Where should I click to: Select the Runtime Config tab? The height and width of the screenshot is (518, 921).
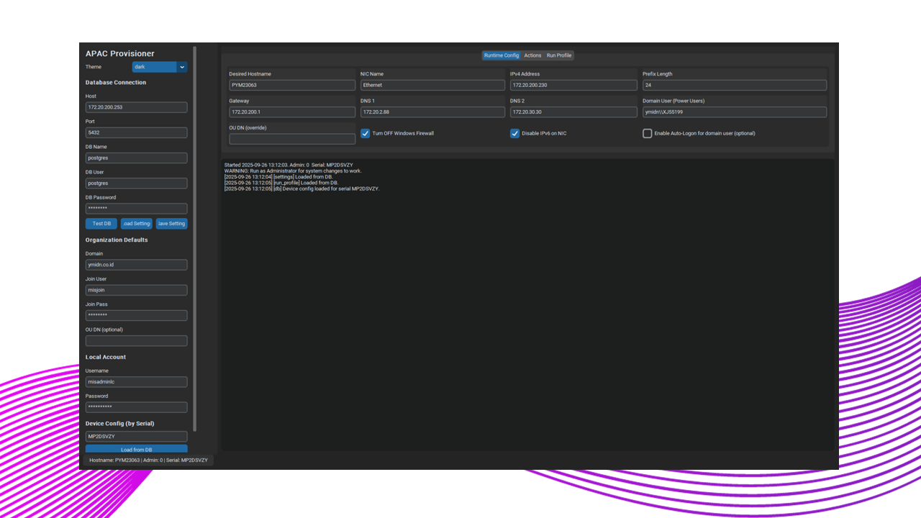click(x=501, y=55)
